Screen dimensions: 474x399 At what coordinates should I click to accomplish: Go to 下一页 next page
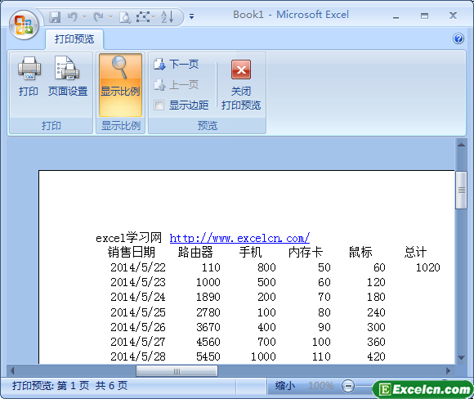tap(176, 64)
